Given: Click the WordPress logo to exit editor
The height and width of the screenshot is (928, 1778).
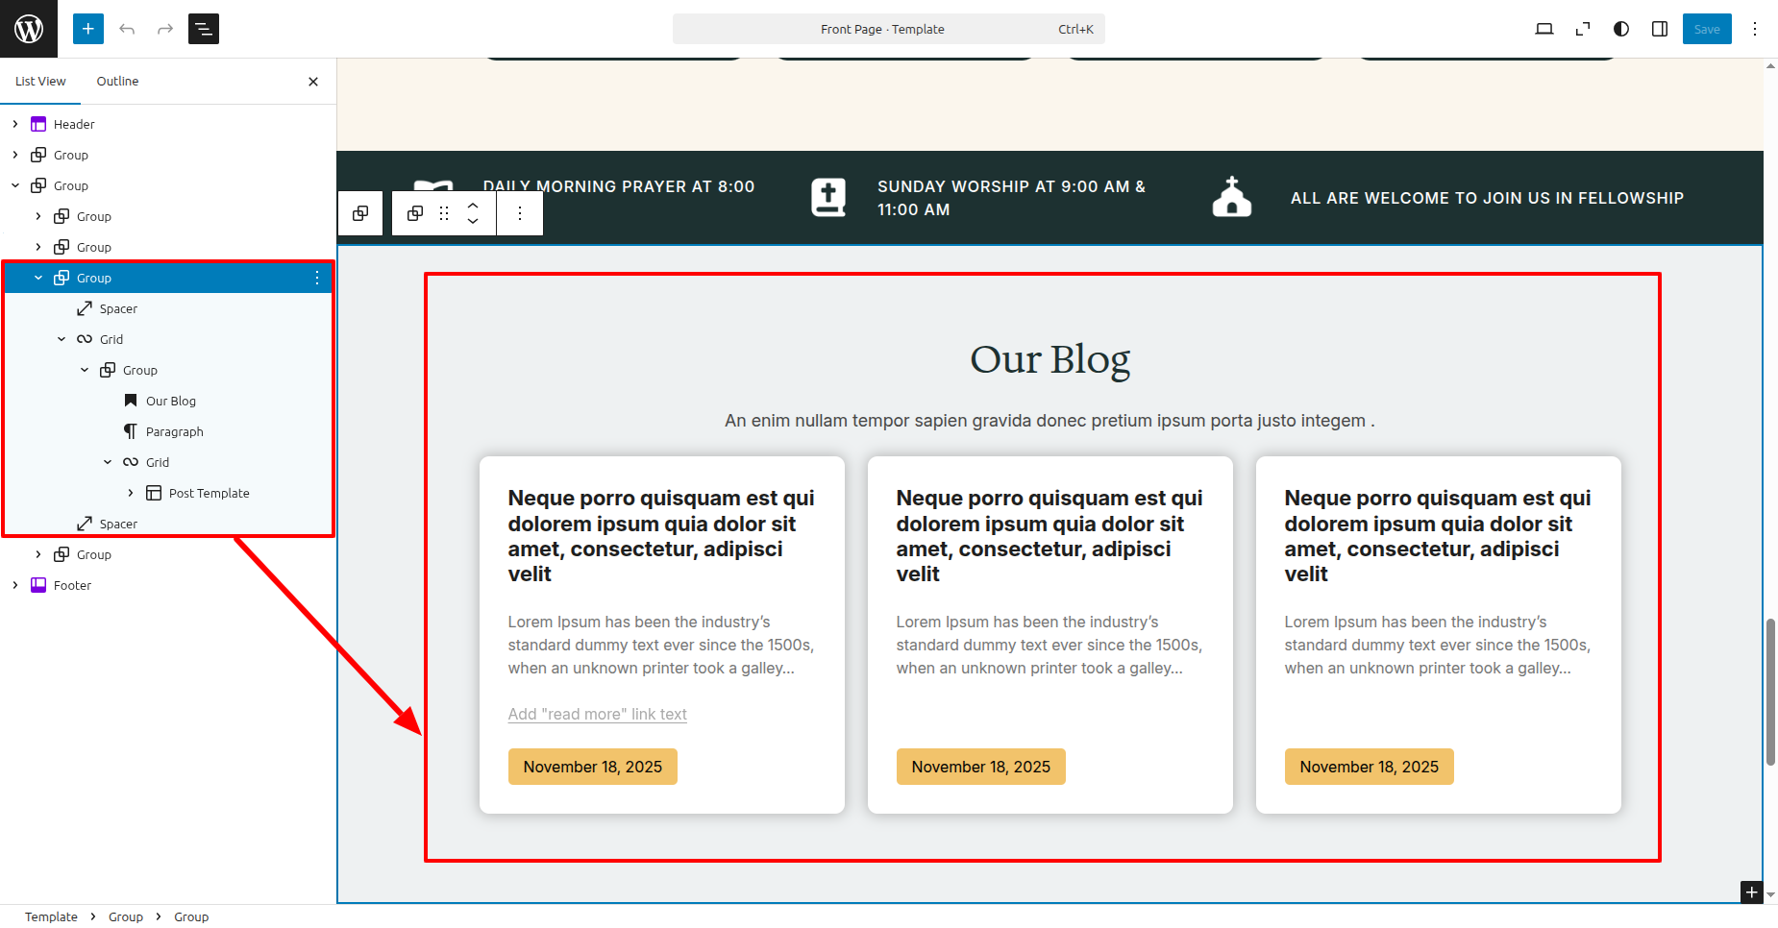Looking at the screenshot, I should 29,29.
